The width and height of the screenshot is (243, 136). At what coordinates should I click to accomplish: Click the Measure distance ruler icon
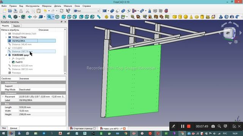point(99,17)
